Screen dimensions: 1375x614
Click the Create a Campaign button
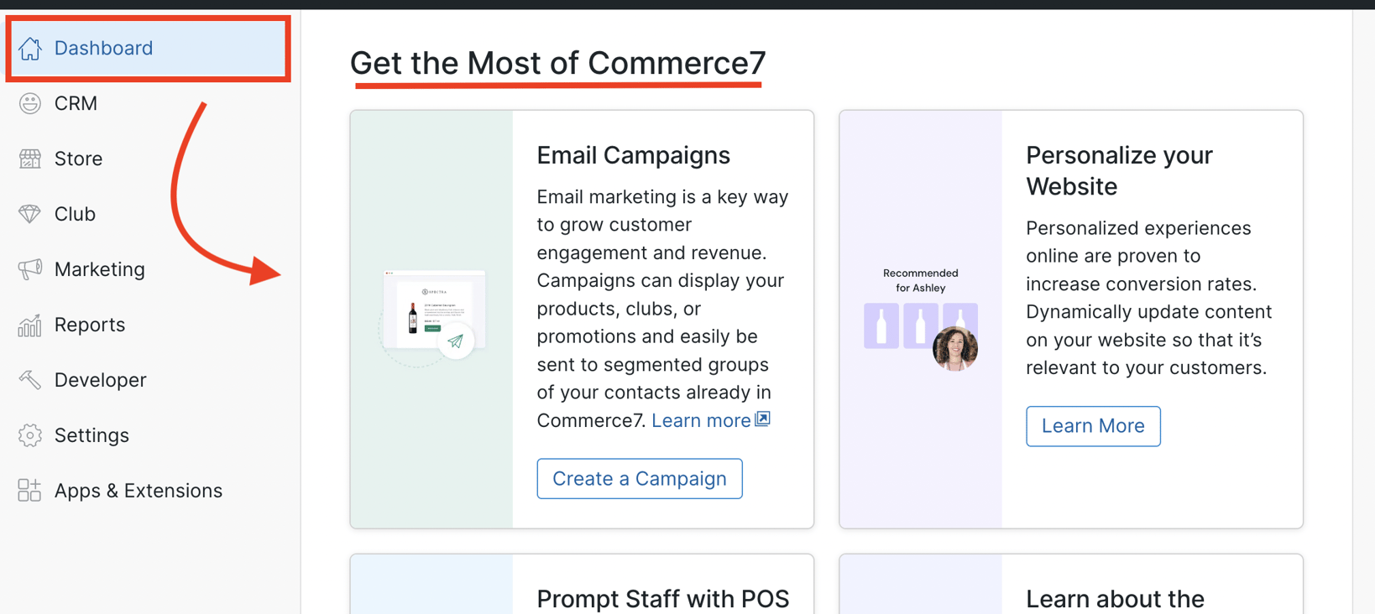coord(639,478)
